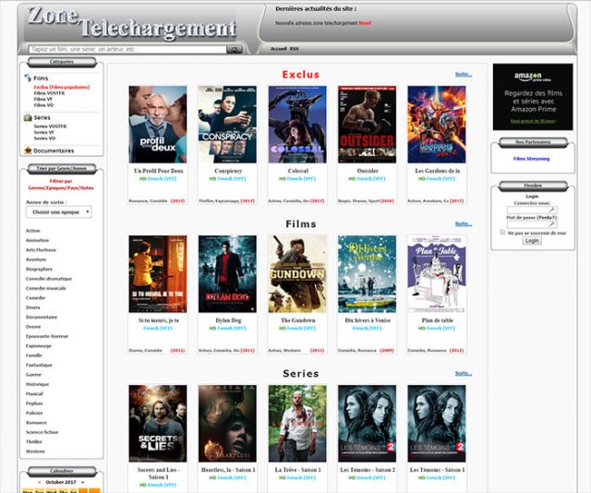Open Secrets and Lies series poster

coord(158,424)
